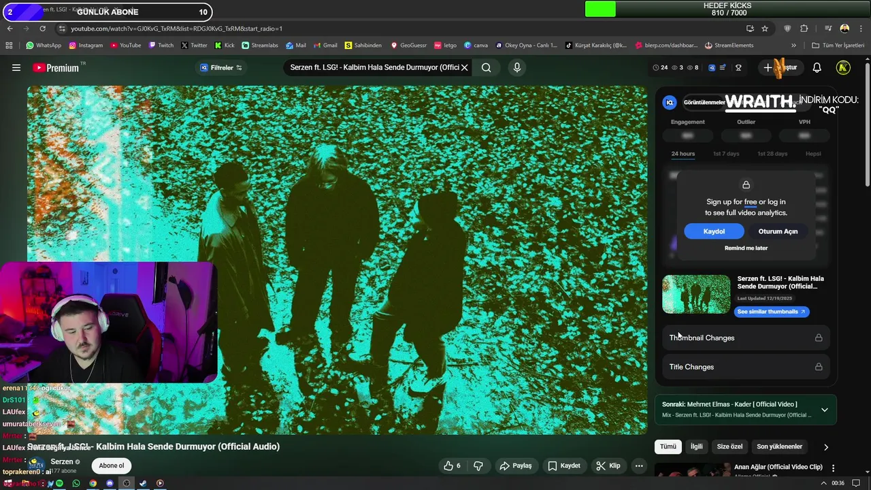Open Serzen channel name
871x490 pixels.
click(x=62, y=461)
